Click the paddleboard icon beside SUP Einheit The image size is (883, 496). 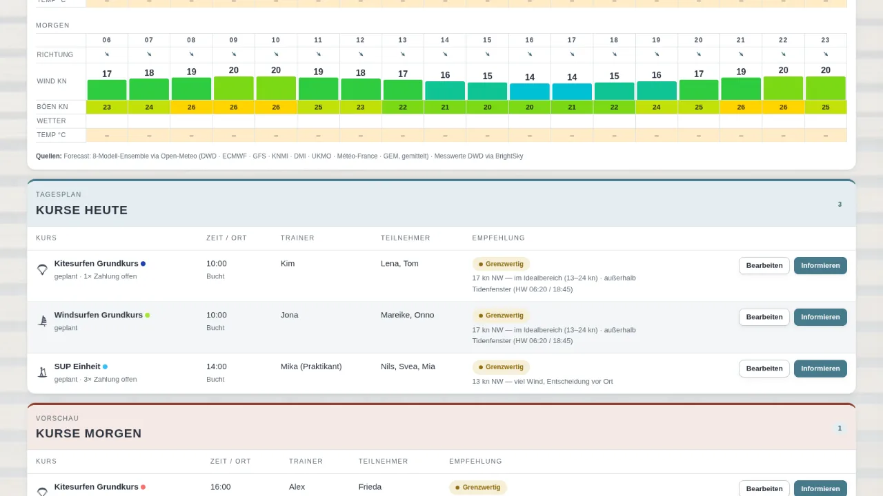(42, 373)
